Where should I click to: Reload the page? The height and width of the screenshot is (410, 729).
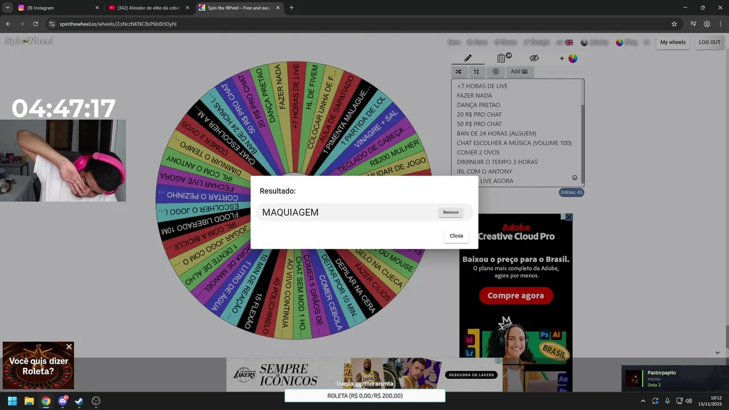pyautogui.click(x=35, y=24)
